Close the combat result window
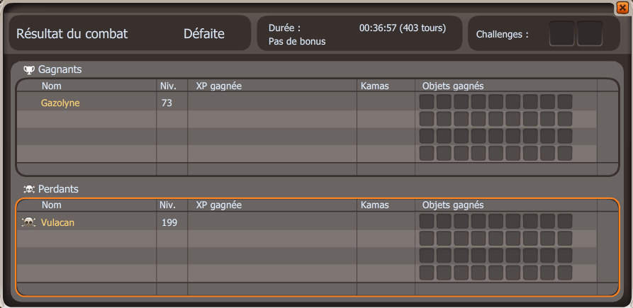The height and width of the screenshot is (308, 633). click(x=622, y=8)
